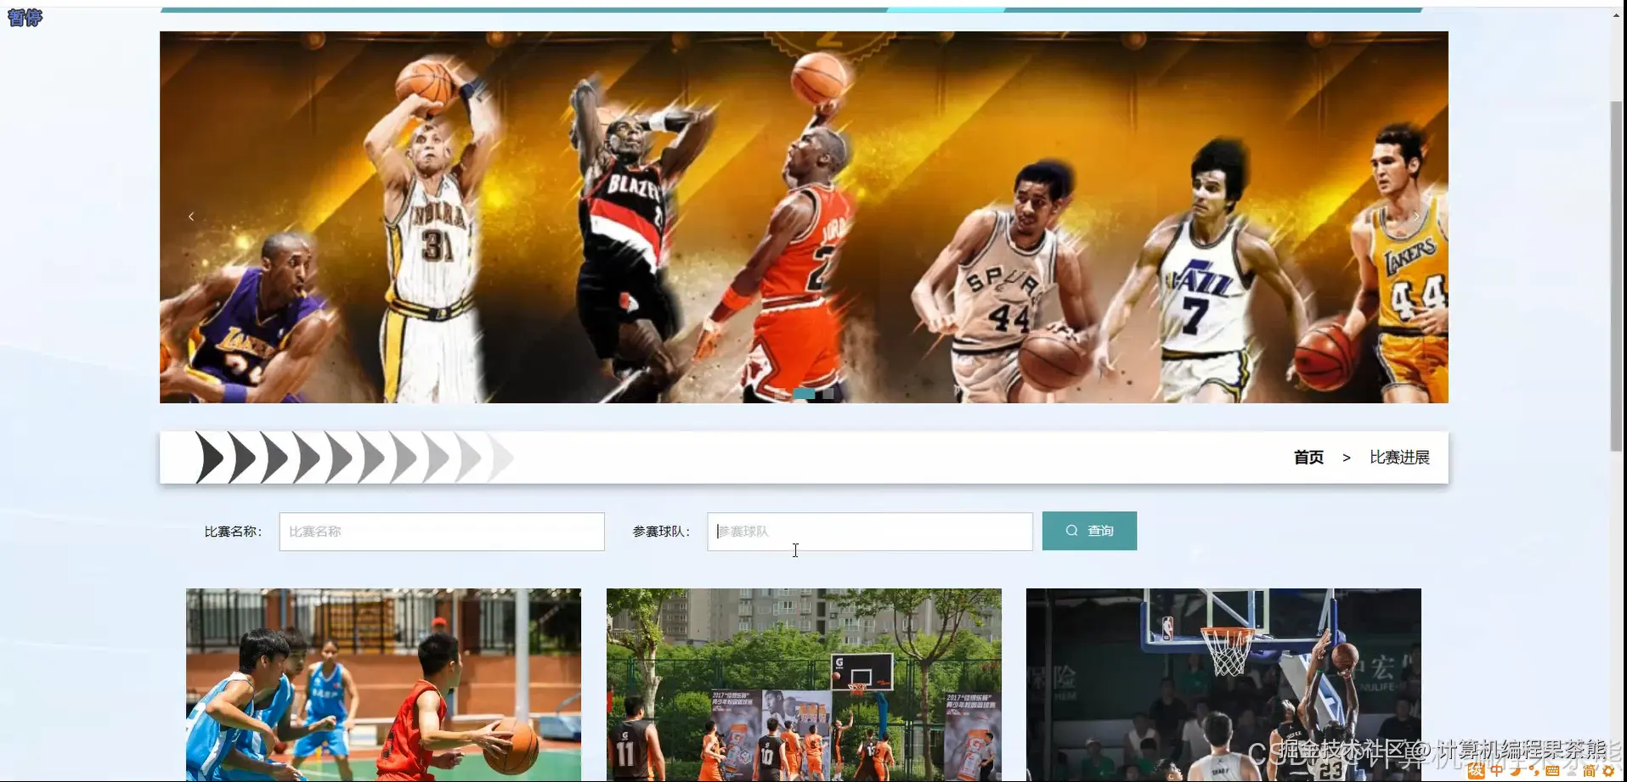Viewport: 1627px width, 782px height.
Task: Go to 首页 in the breadcrumb
Action: pos(1308,458)
